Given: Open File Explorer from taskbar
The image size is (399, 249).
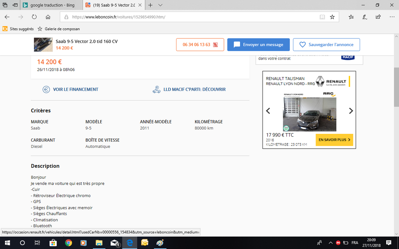Looking at the screenshot, I should (x=99, y=243).
